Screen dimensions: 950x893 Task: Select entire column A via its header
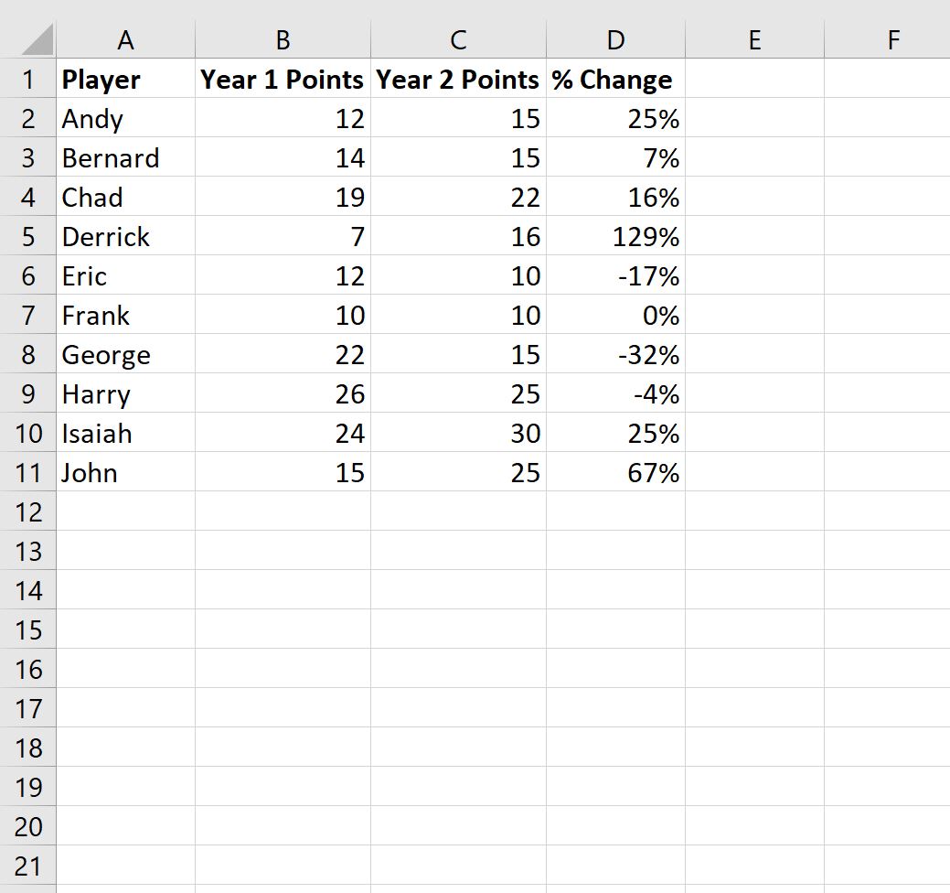(x=126, y=40)
